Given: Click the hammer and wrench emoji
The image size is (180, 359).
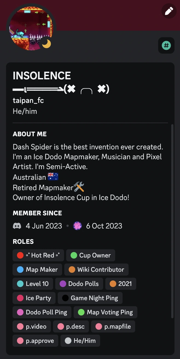Looking at the screenshot, I should tap(79, 187).
